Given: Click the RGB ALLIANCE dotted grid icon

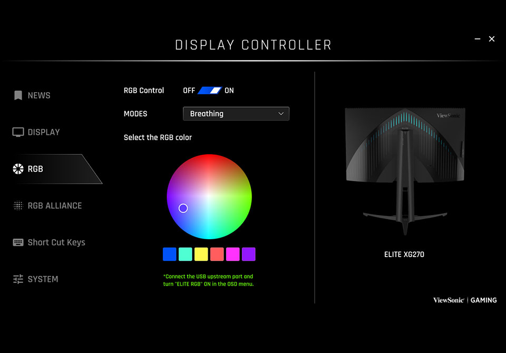Looking at the screenshot, I should 18,205.
